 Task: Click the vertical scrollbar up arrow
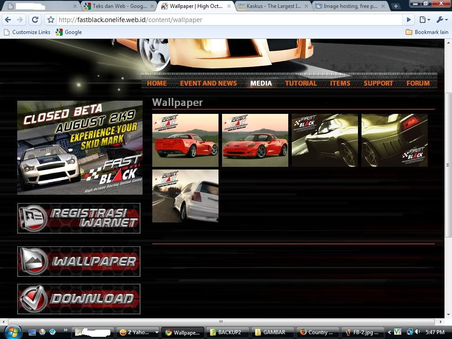pyautogui.click(x=448, y=42)
